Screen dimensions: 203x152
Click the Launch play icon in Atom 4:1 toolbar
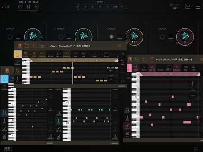(144, 68)
